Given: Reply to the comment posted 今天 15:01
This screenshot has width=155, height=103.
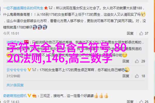Looking at the screenshot, I should click(x=130, y=33).
